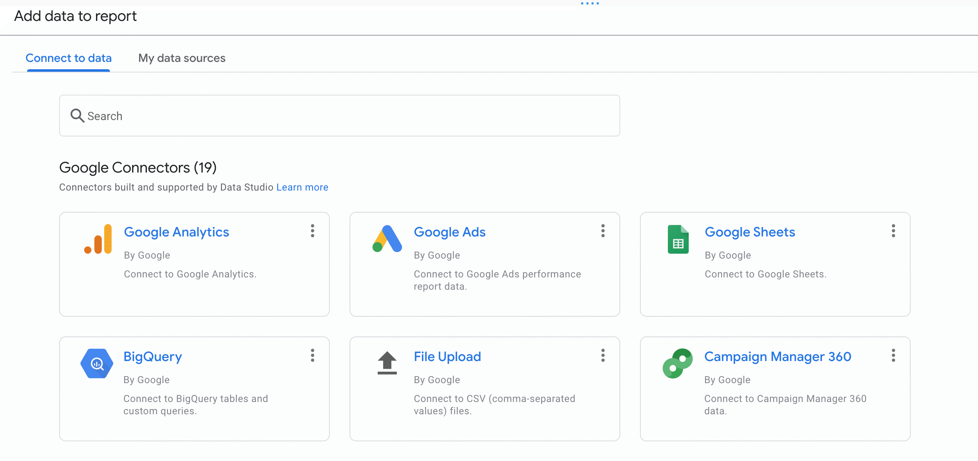The width and height of the screenshot is (978, 461).
Task: Follow the Learn more link
Action: 302,187
